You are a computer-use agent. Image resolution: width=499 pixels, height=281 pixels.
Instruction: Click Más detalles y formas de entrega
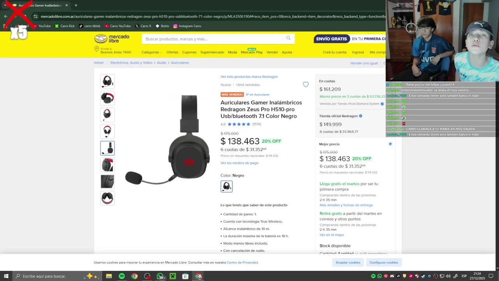click(346, 205)
